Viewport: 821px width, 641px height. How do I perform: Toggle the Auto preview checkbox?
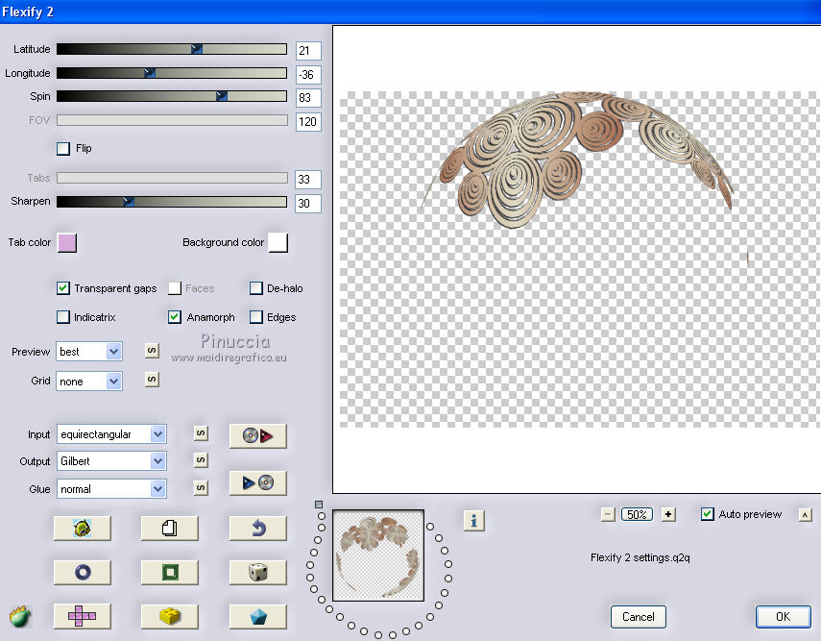click(708, 514)
